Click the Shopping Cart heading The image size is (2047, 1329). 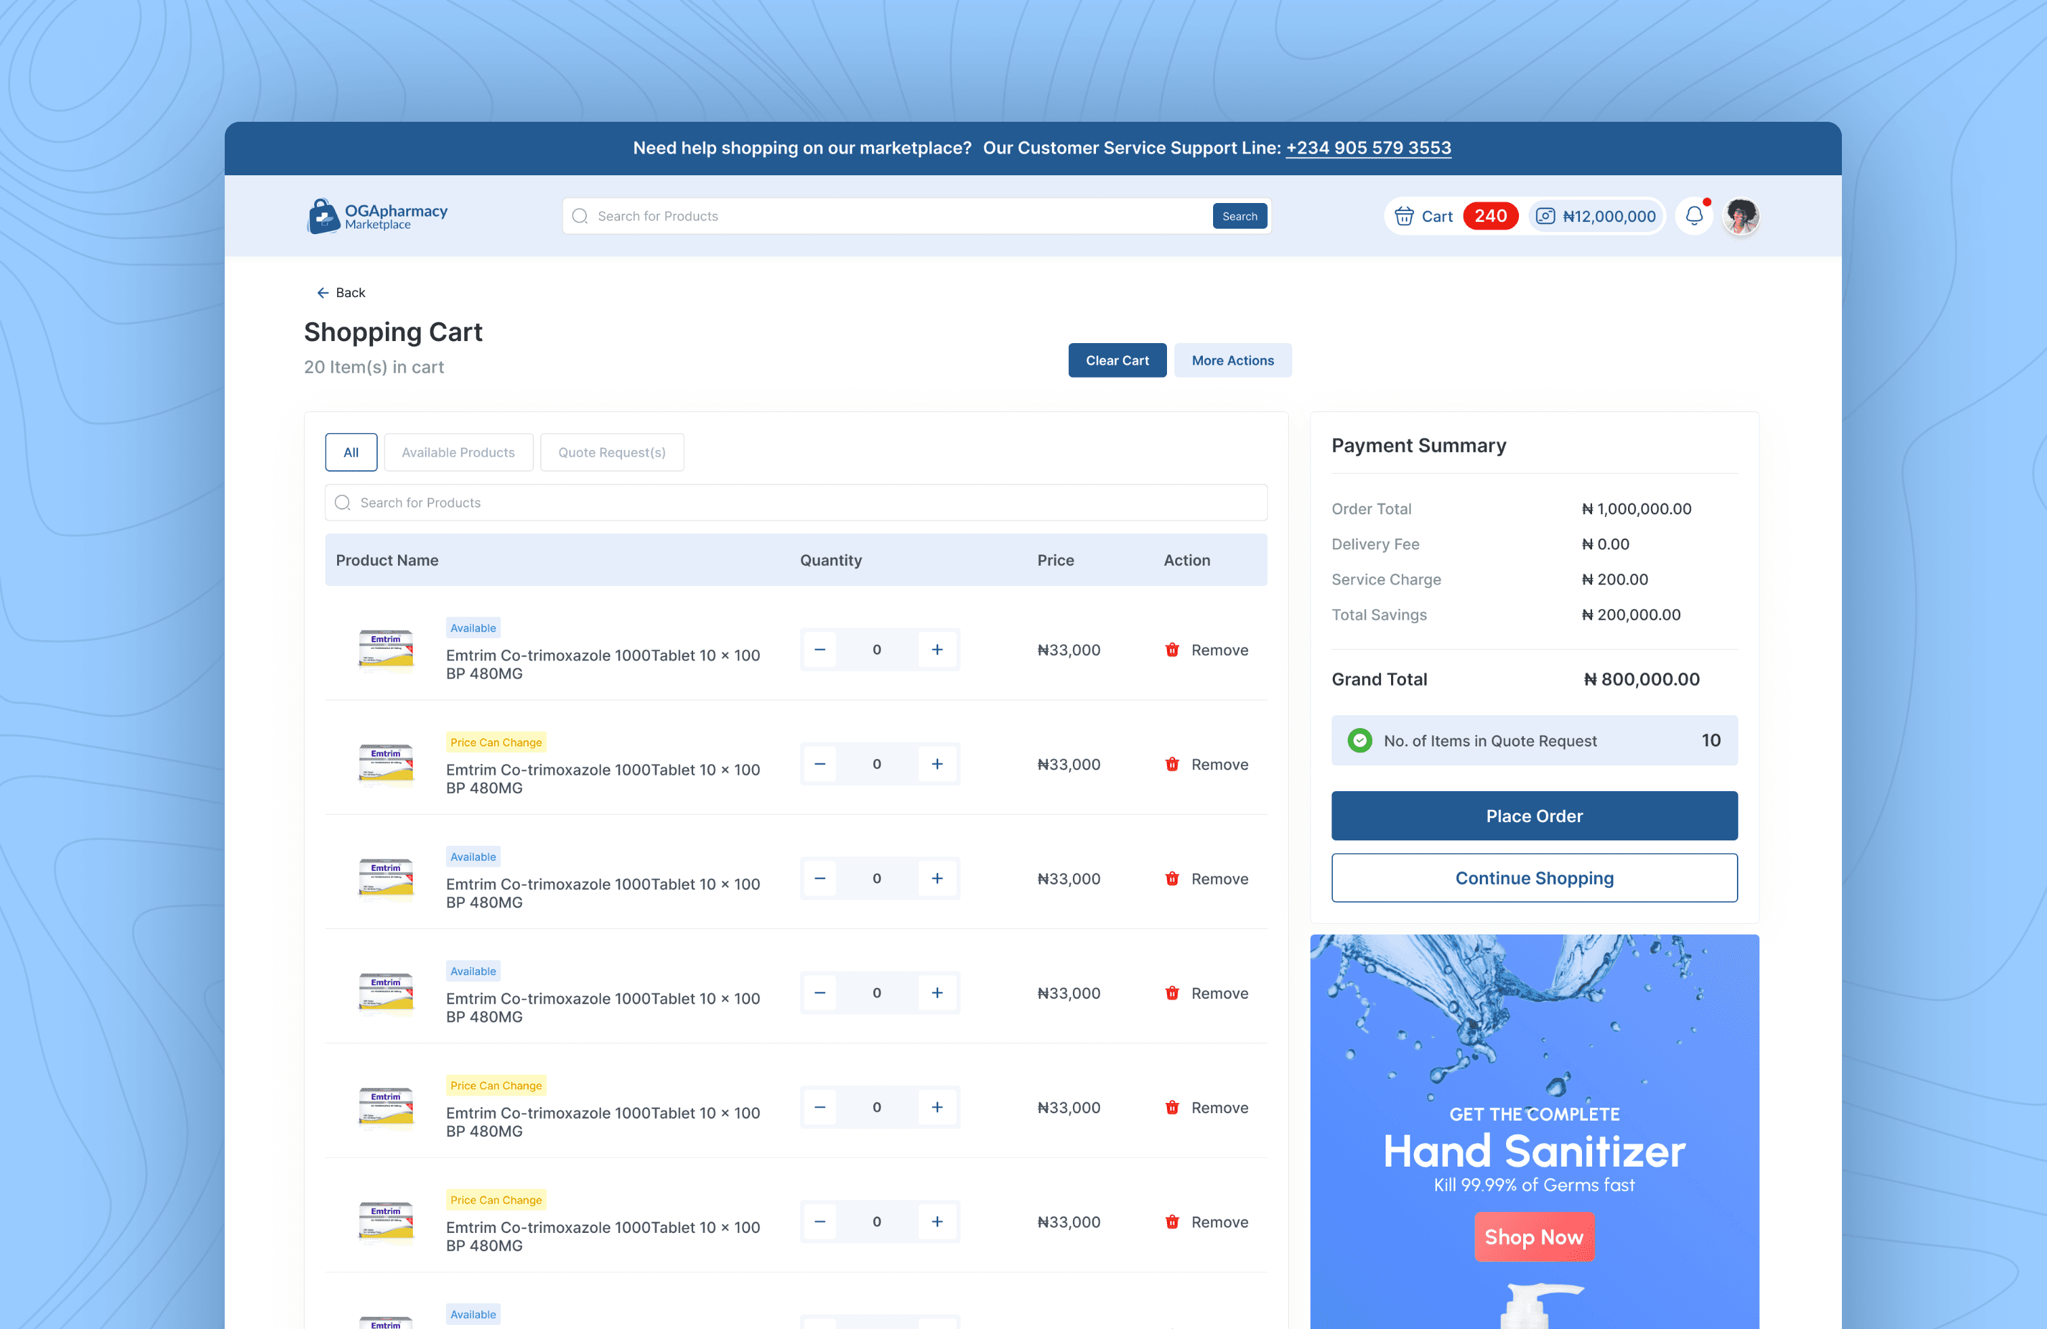(393, 332)
